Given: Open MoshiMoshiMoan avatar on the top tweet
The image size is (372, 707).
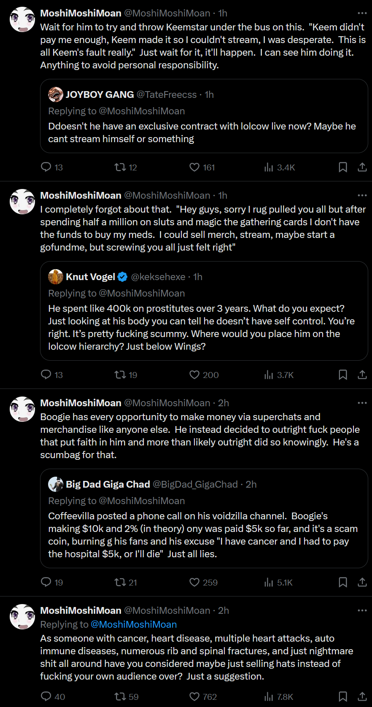Looking at the screenshot, I should coord(22,19).
